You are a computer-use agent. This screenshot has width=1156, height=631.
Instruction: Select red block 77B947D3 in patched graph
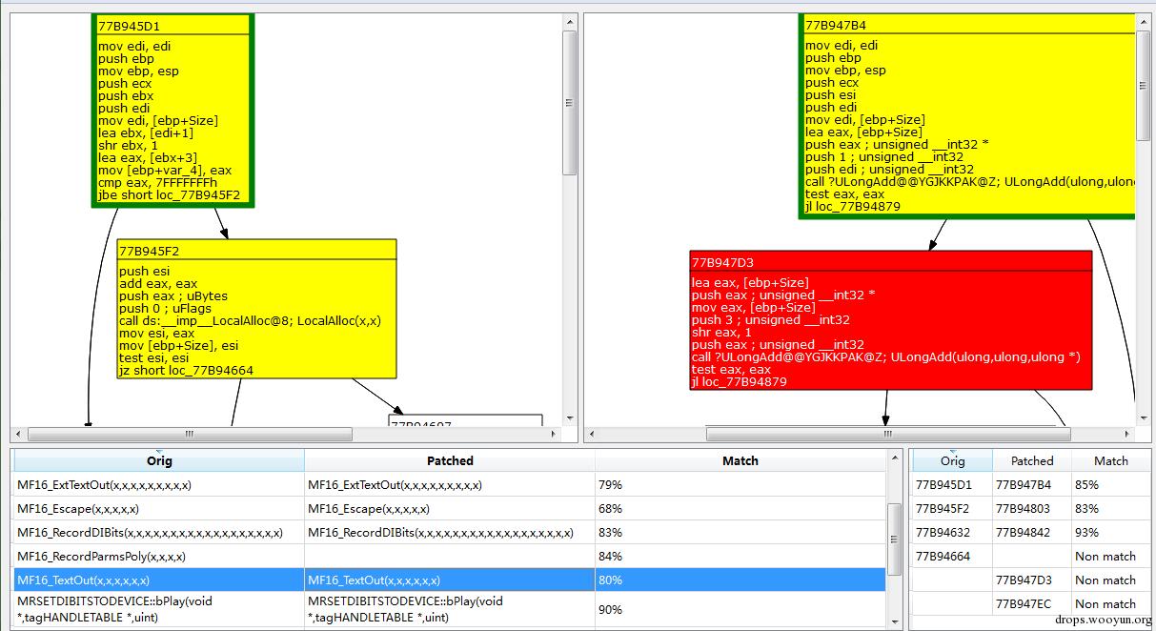coord(891,320)
